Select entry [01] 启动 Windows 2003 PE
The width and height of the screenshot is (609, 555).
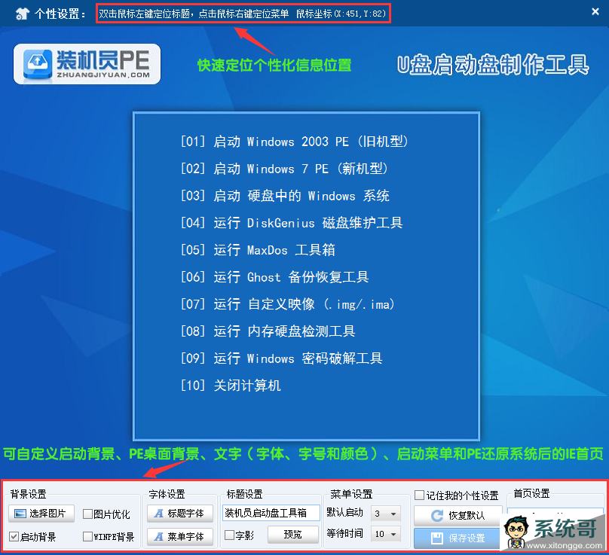295,142
